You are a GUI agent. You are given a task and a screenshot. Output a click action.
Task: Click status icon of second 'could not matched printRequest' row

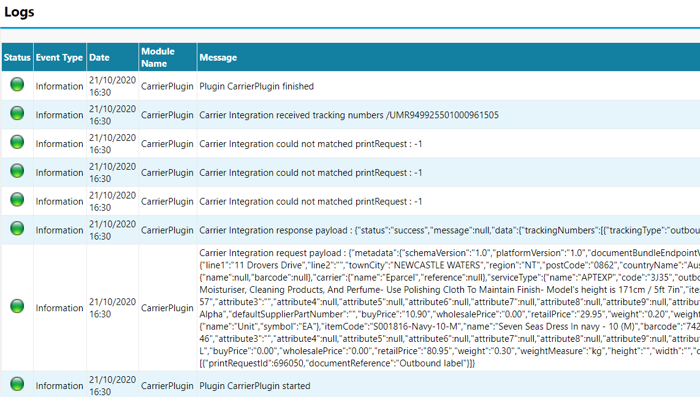(17, 172)
